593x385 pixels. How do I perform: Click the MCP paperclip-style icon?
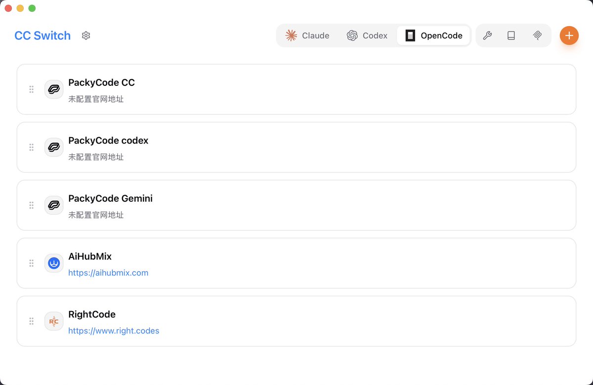(x=538, y=35)
